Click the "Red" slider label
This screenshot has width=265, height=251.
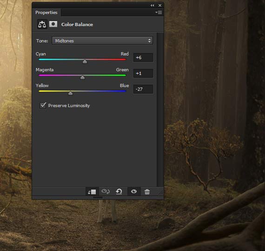click(x=125, y=54)
